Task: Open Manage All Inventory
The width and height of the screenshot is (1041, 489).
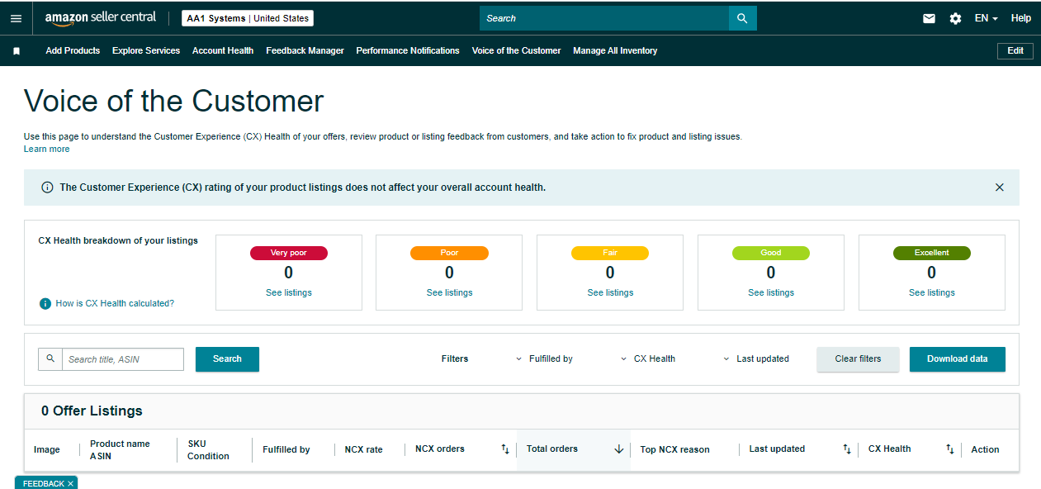Action: (615, 51)
